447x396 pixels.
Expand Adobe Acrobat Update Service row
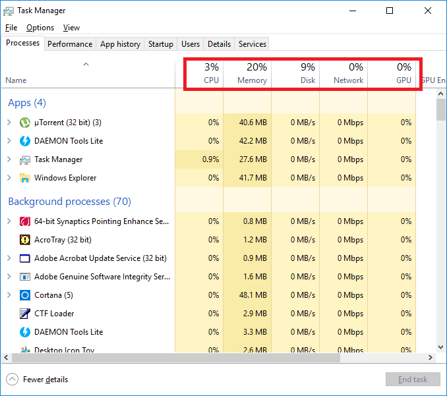9,258
